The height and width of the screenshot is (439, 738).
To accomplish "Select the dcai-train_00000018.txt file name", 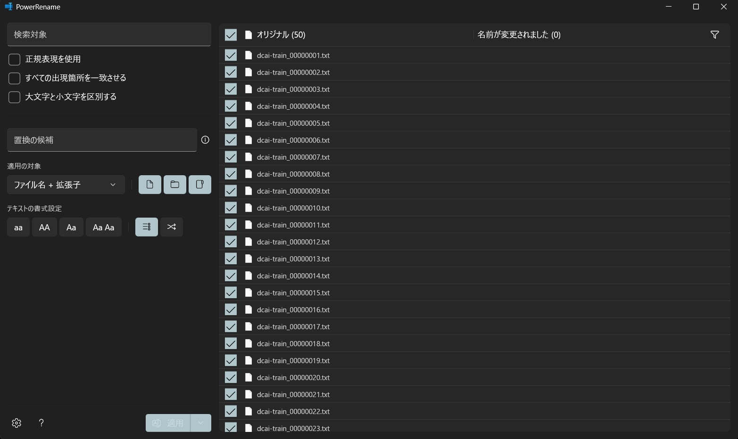I will [293, 343].
